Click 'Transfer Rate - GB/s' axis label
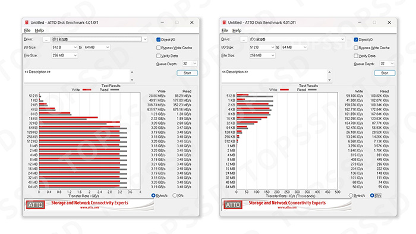Screen dimensions: 416x234 tap(84, 196)
